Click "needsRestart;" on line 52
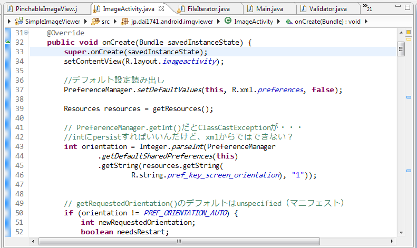The width and height of the screenshot is (417, 248). (143, 232)
